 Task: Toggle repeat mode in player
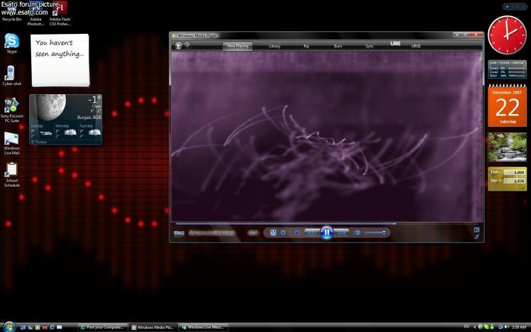point(283,233)
